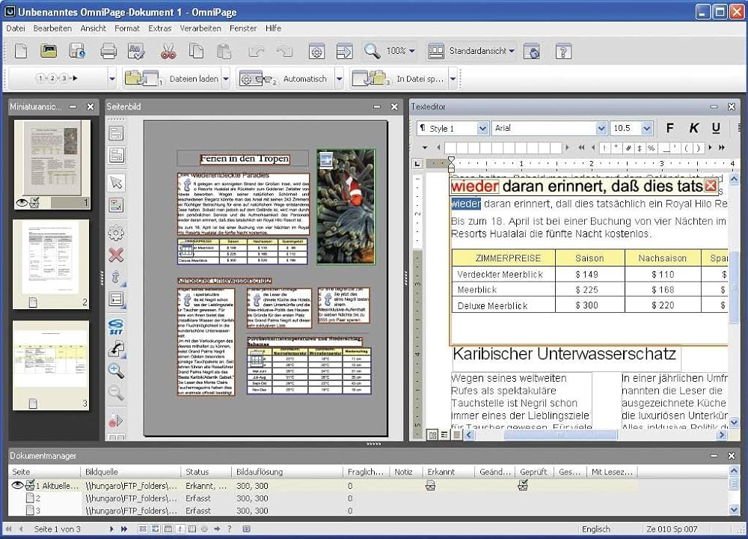Toggle Underline U formatting

pyautogui.click(x=716, y=128)
